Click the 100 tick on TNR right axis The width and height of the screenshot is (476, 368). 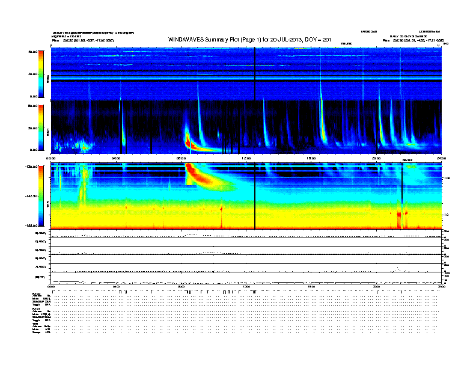447,178
